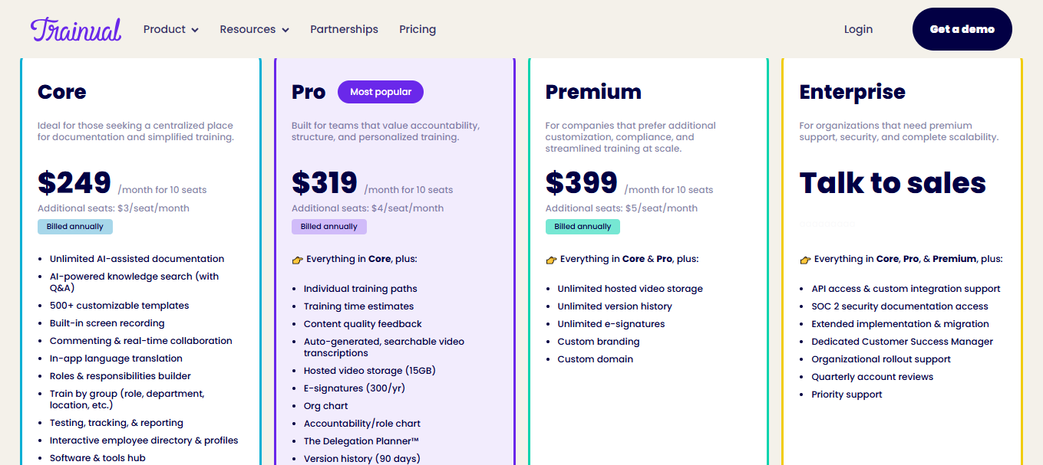Click the Most popular badge
Image resolution: width=1043 pixels, height=465 pixels.
pos(381,92)
